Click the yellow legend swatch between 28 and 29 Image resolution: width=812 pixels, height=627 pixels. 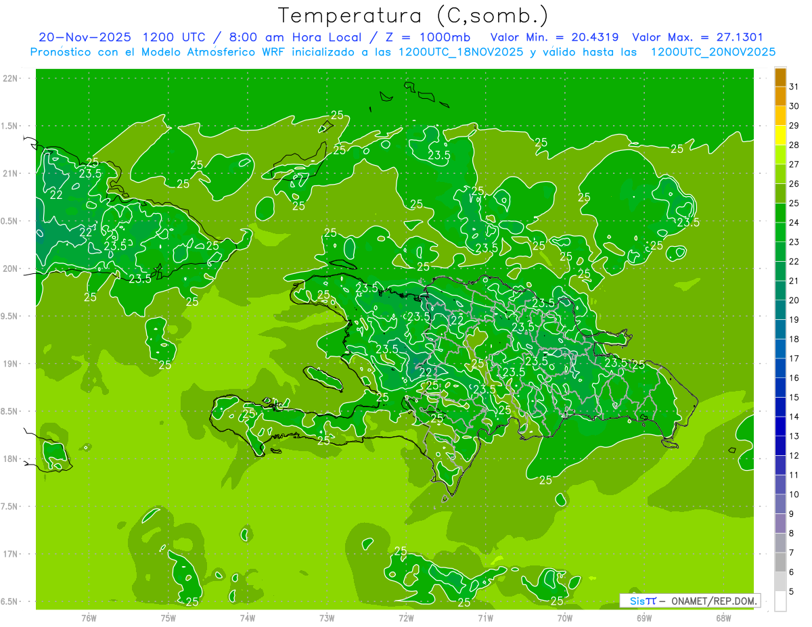point(780,135)
